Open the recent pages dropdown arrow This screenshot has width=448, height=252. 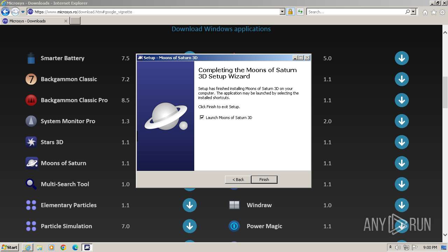[x=23, y=12]
